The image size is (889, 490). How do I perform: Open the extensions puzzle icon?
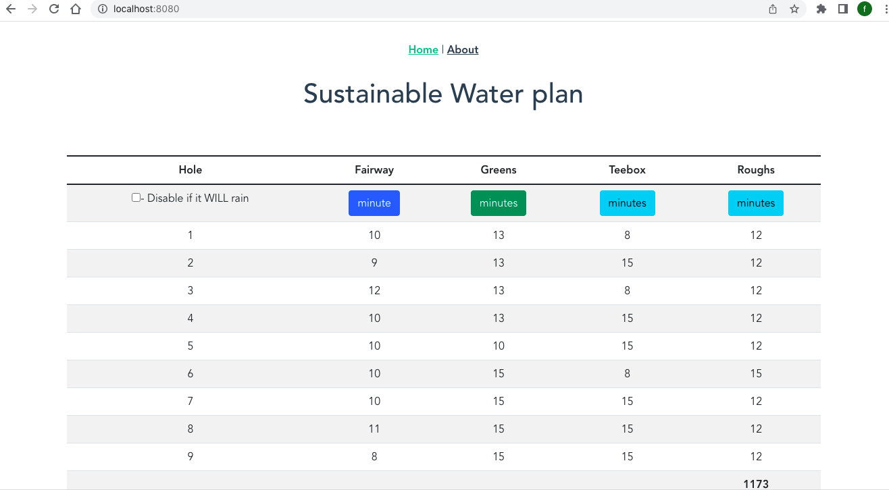pyautogui.click(x=821, y=9)
